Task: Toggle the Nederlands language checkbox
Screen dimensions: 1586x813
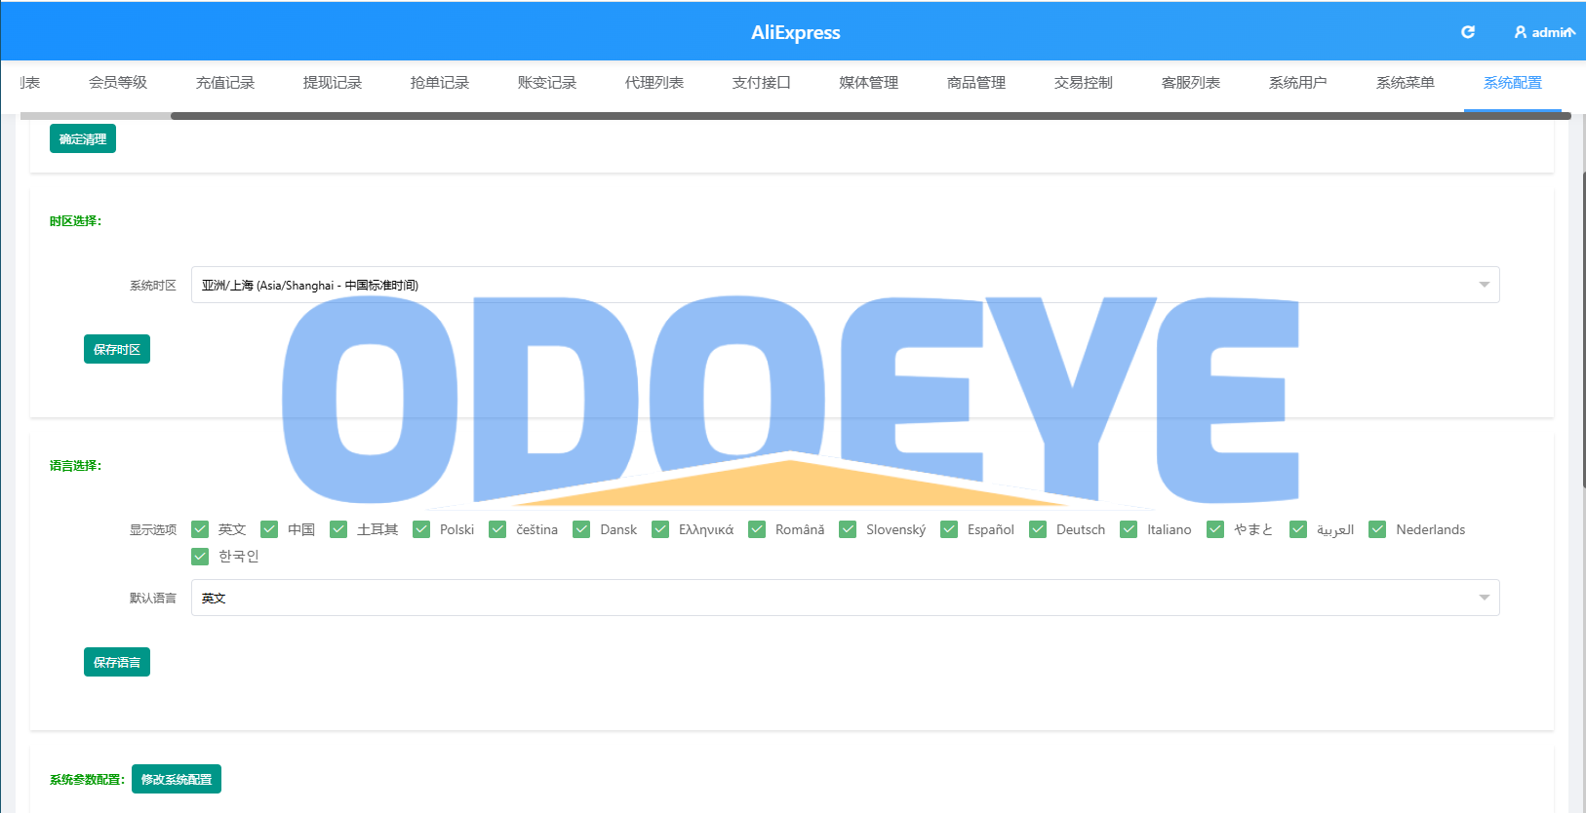Action: (1377, 529)
